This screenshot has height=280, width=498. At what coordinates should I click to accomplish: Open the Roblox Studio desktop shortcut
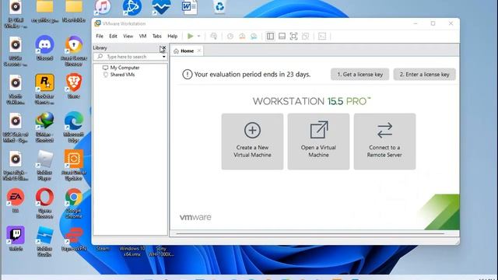click(x=44, y=241)
